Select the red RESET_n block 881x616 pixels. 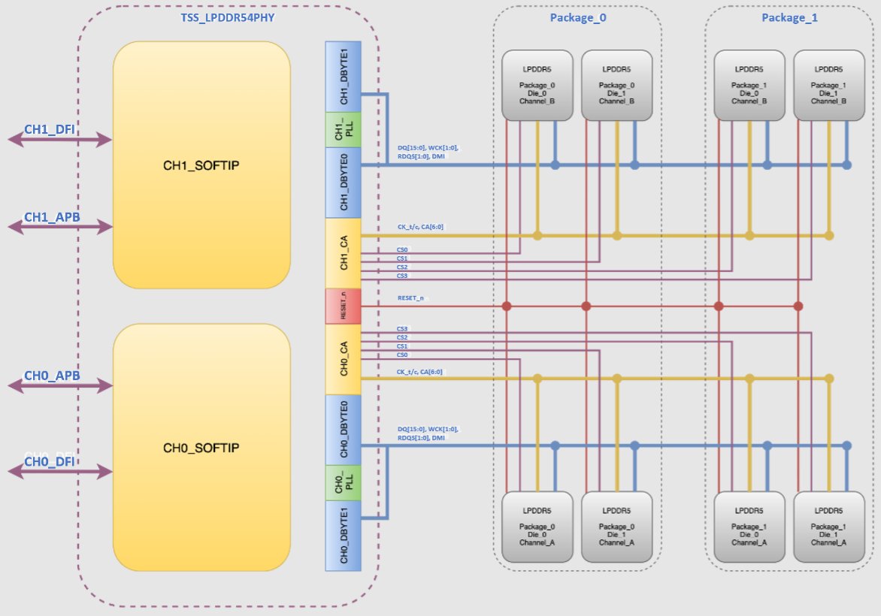(x=344, y=306)
